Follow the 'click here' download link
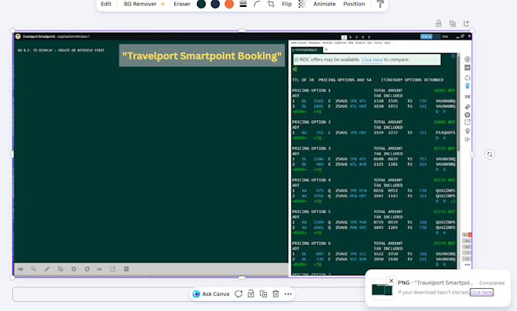517x311 pixels. 481,292
